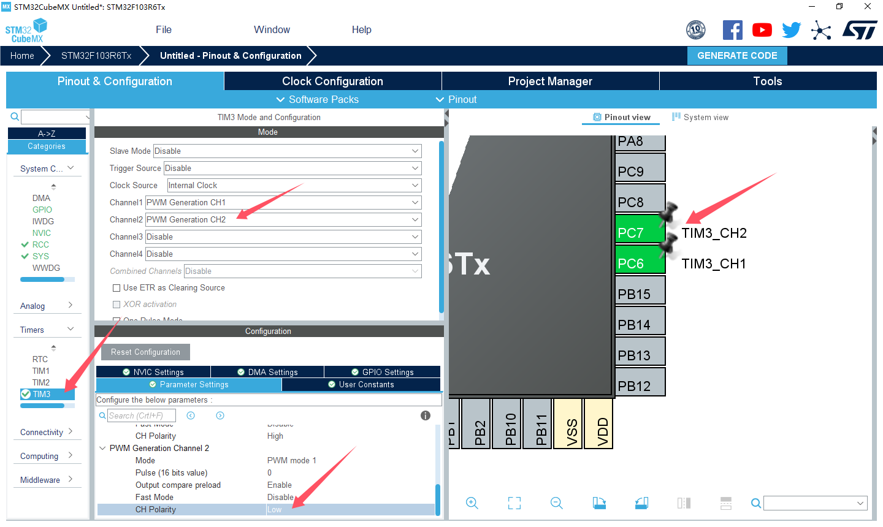Click the Timers list sort arrows

point(53,347)
